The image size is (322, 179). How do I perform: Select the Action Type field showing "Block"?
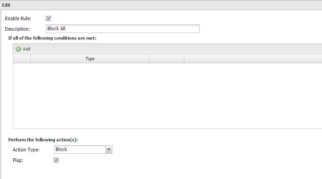(x=79, y=149)
